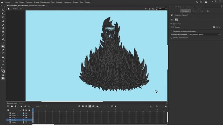Screen dimensions: 223x125
Task: Open the Файл menu
Action: 16,2
